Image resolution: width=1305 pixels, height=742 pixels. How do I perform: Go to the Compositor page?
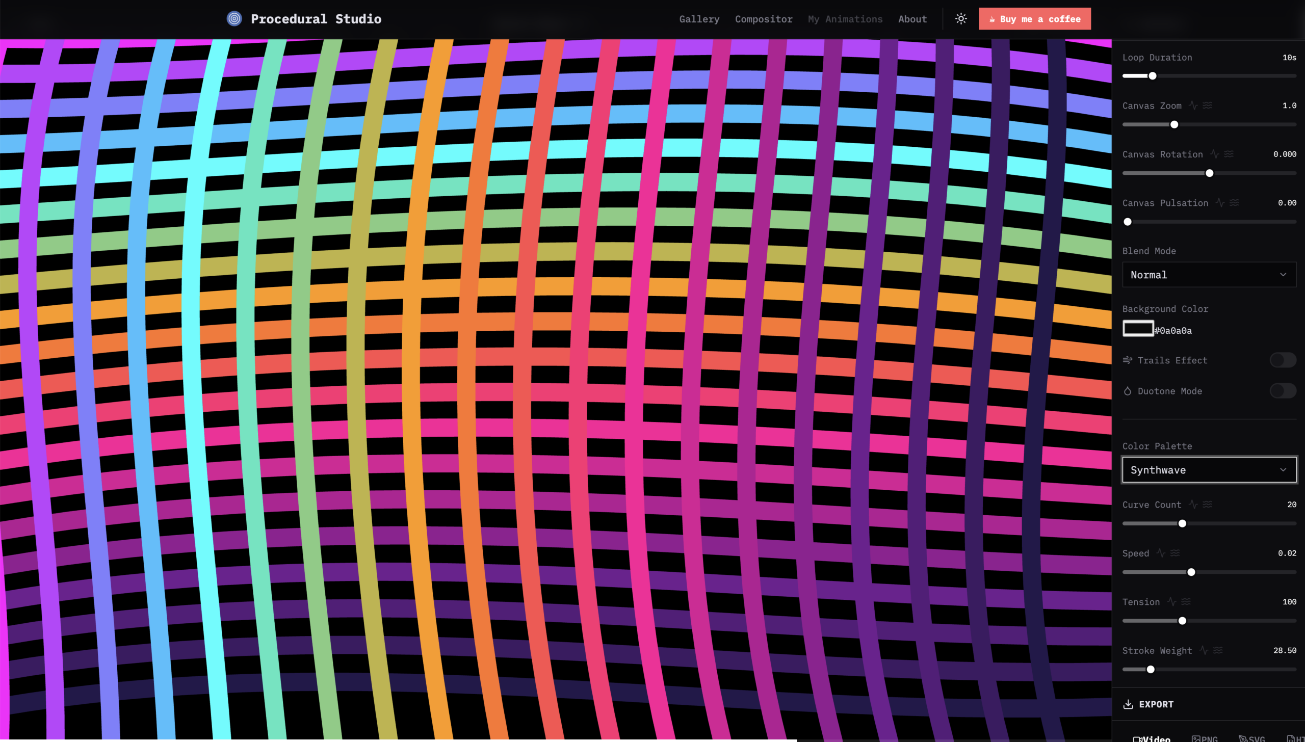(x=764, y=19)
